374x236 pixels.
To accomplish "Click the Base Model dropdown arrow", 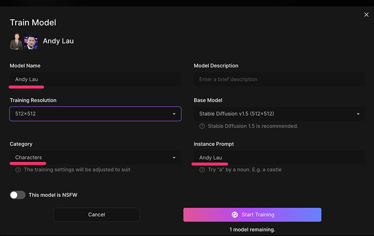I will pyautogui.click(x=358, y=114).
